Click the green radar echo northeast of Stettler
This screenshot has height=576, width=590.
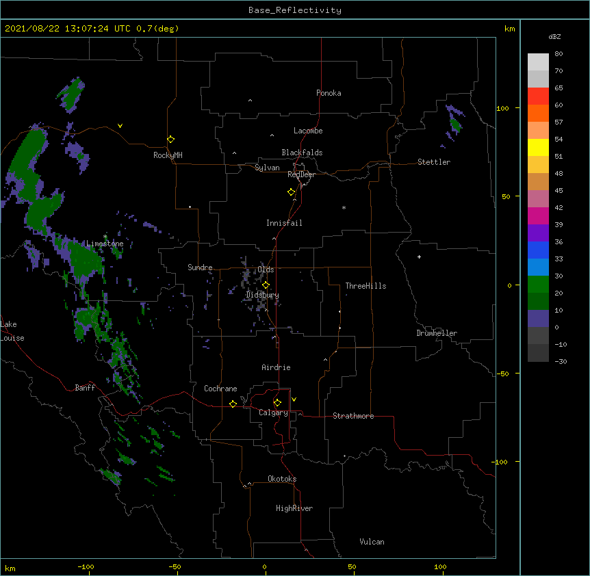(455, 125)
